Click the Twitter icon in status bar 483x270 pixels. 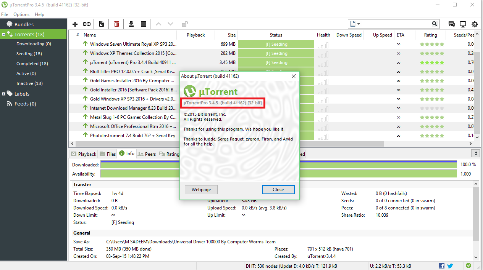coord(450,266)
